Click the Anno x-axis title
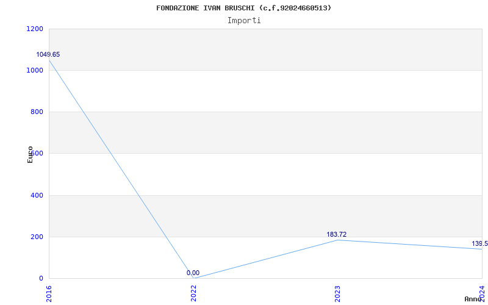 coord(473,299)
